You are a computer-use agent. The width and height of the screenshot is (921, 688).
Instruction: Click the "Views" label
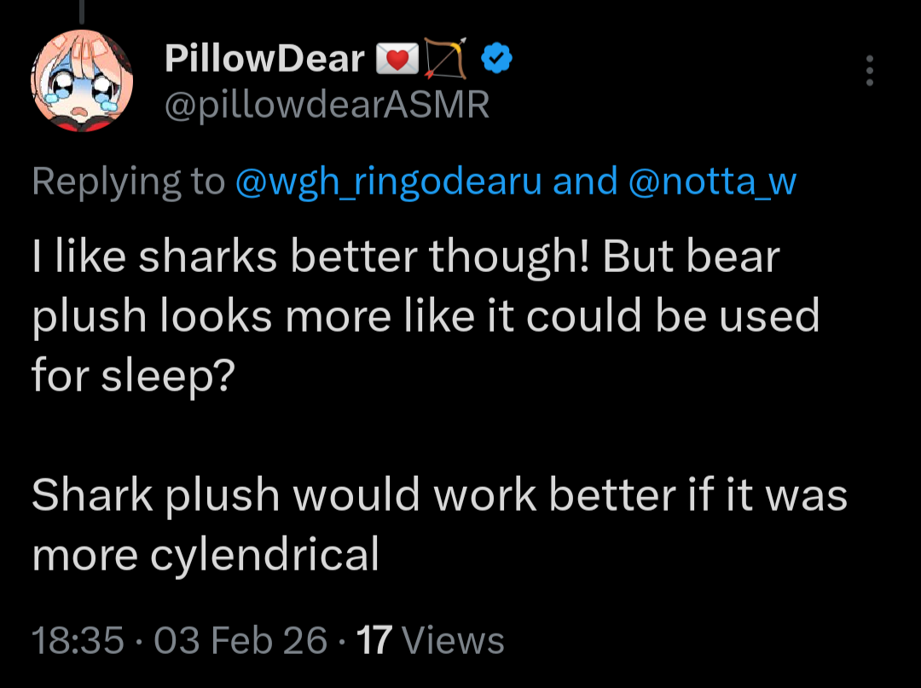coord(452,640)
